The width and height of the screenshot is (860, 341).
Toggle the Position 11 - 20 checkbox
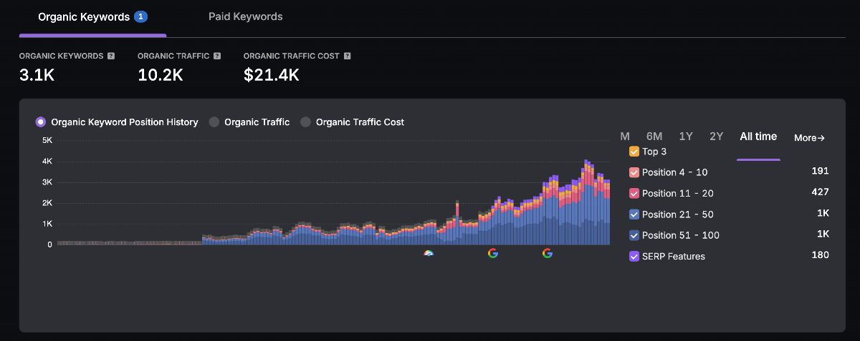point(634,193)
